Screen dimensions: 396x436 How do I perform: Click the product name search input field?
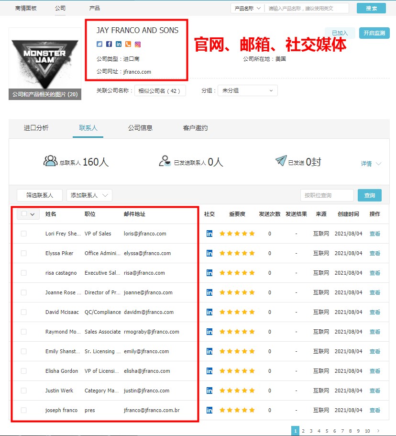coord(307,8)
